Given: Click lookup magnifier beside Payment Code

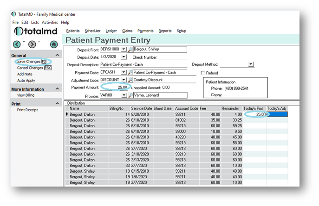Looking at the screenshot, I should (x=130, y=72).
